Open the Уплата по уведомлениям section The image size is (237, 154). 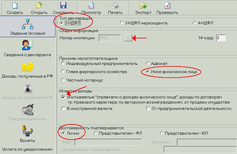pos(28,149)
